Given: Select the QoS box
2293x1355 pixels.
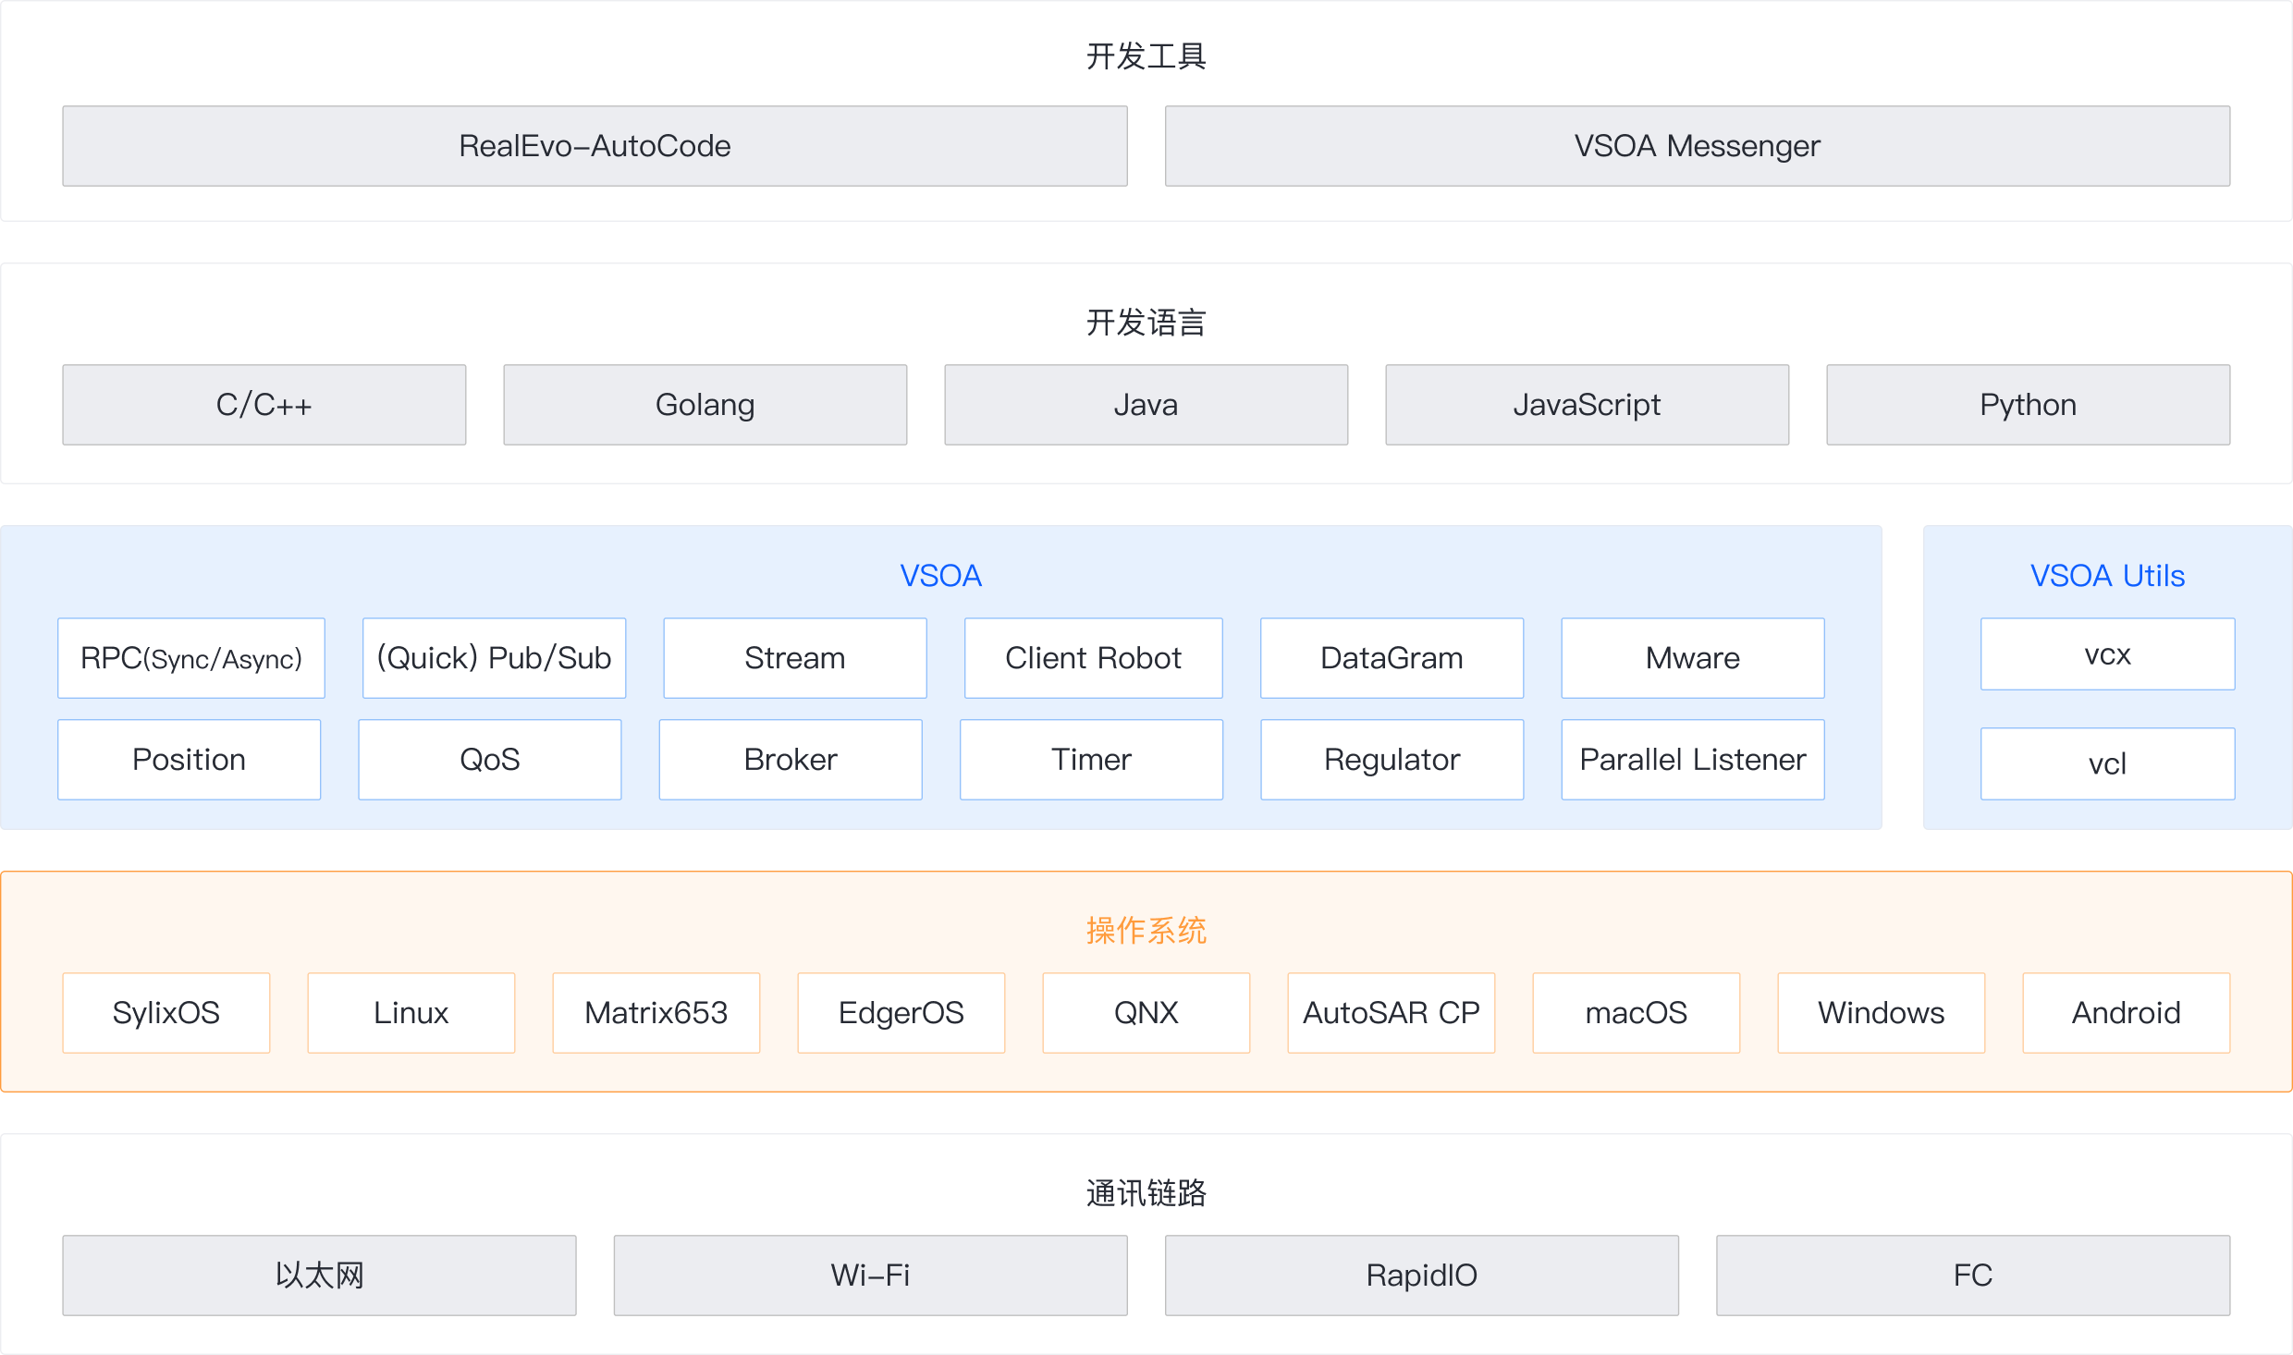Looking at the screenshot, I should pyautogui.click(x=490, y=760).
